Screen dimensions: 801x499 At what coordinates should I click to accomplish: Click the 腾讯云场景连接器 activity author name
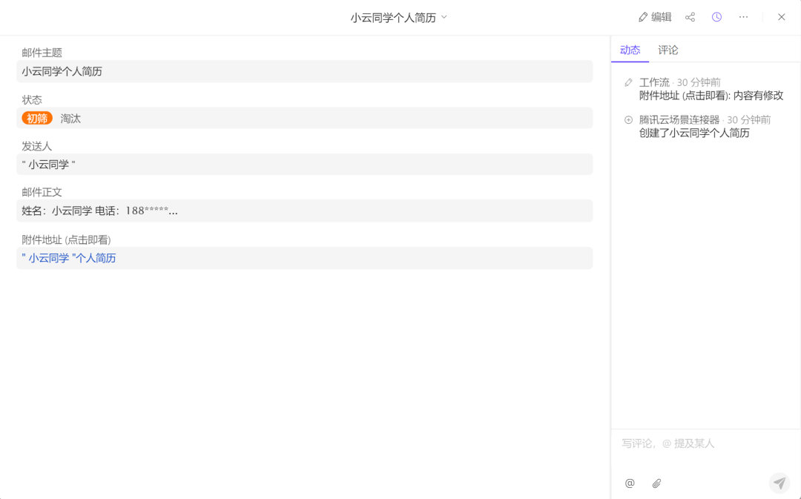pyautogui.click(x=679, y=120)
